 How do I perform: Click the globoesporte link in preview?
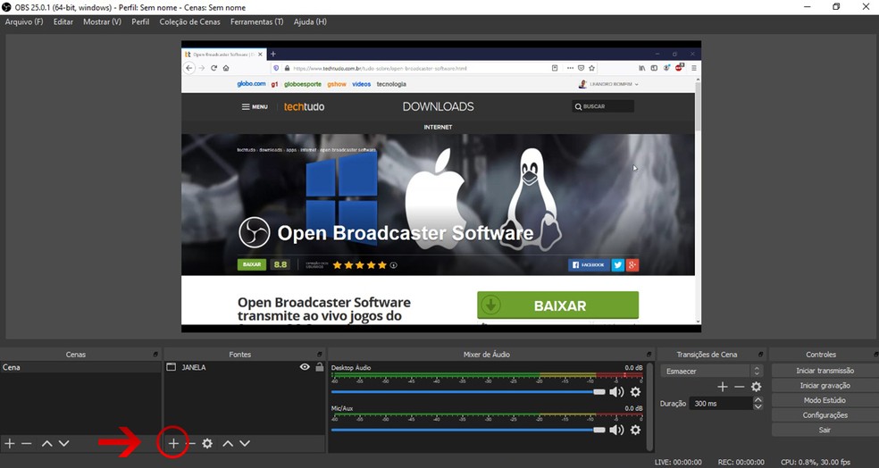point(303,84)
